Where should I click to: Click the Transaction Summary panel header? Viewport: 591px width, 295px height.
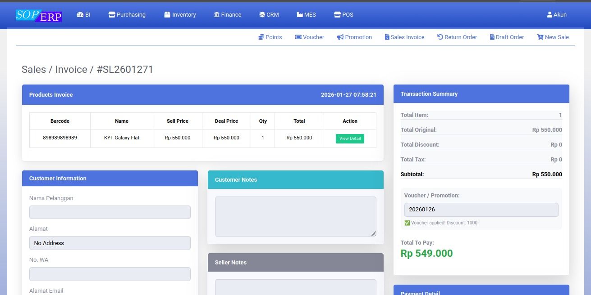(481, 94)
